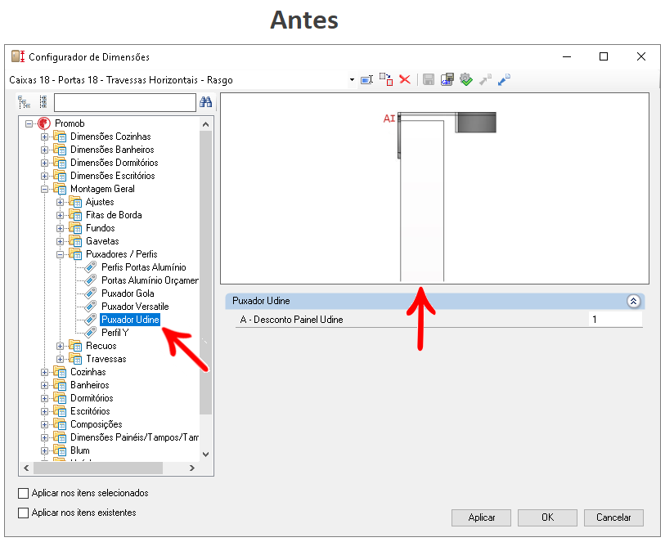Select the Dimensões Escritórios tree item

click(x=112, y=176)
